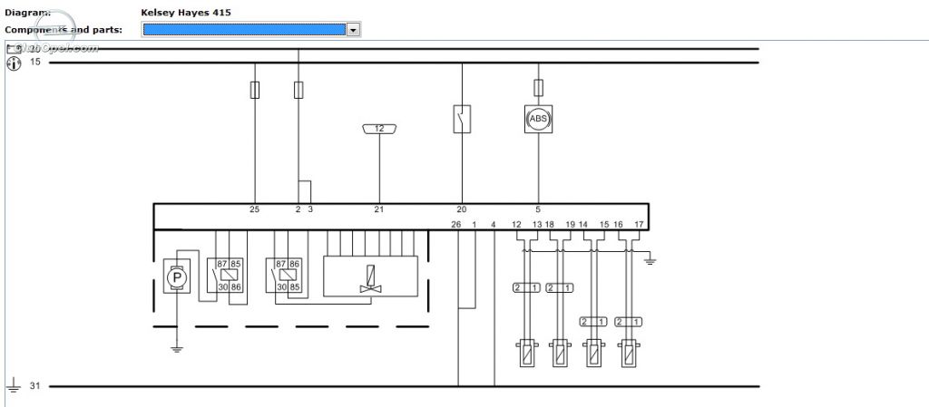Viewport: 929px width, 407px height.
Task: Click the relay with terminals 87 86 30 85
Action: click(284, 275)
